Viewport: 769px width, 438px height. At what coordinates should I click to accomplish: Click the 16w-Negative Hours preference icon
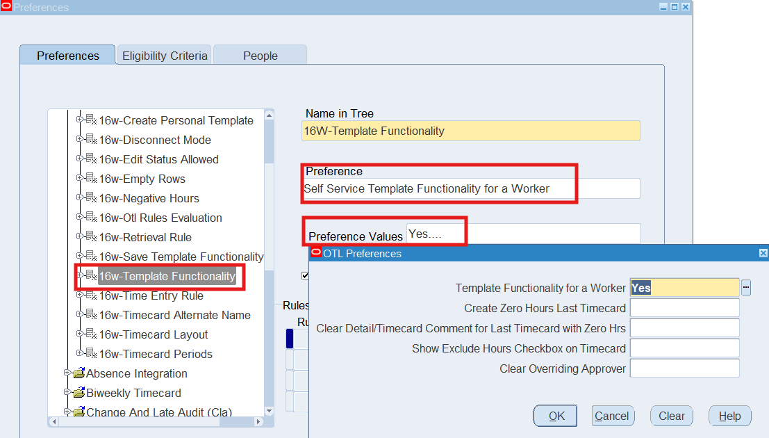(x=91, y=198)
